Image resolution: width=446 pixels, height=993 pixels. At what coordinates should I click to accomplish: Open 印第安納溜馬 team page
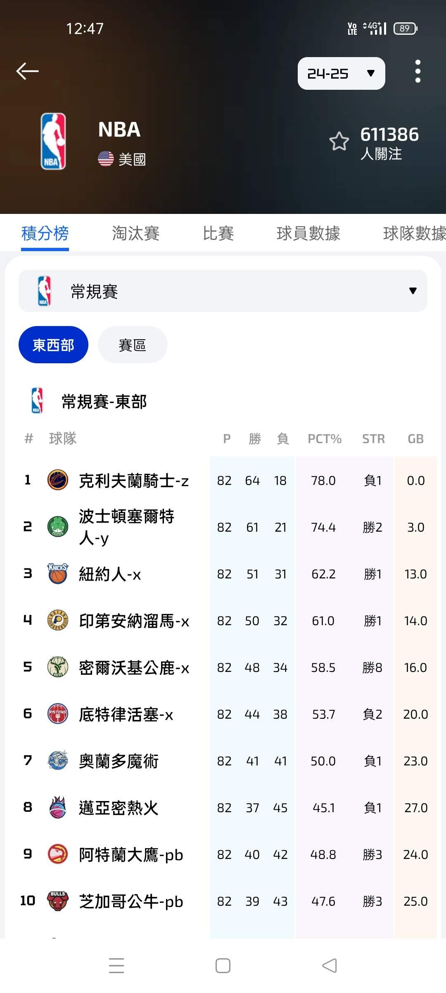[134, 621]
